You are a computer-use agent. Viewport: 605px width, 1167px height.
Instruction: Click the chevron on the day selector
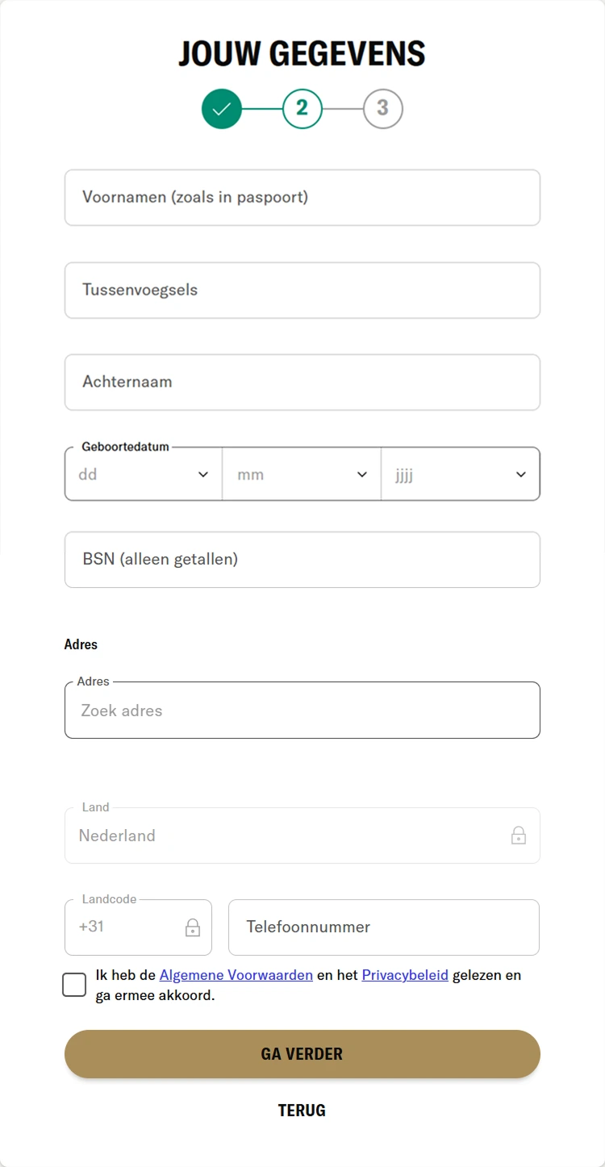[x=202, y=474]
